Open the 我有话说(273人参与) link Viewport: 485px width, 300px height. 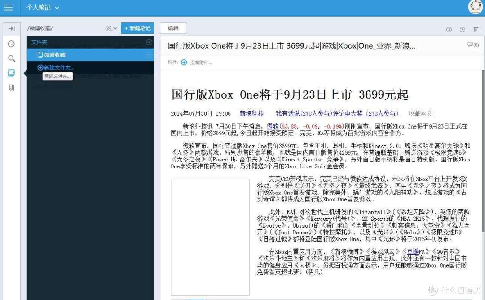coord(339,113)
